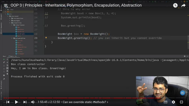
Task: Click the KK channel watermark logo
Action: click(183, 93)
